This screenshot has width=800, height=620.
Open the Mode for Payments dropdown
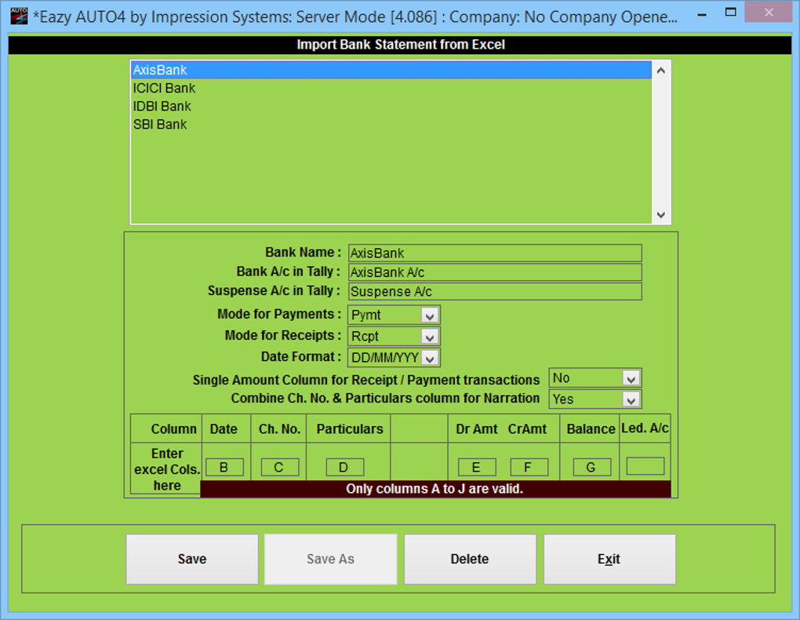click(430, 315)
